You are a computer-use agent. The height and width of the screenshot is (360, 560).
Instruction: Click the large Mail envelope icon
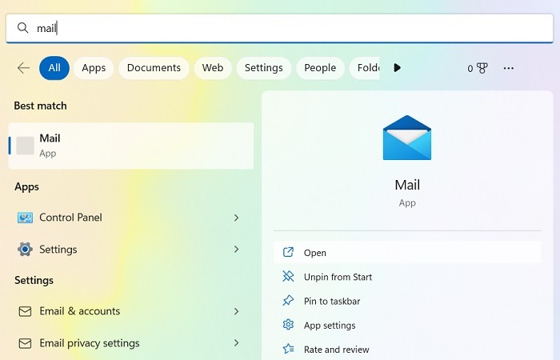point(407,138)
